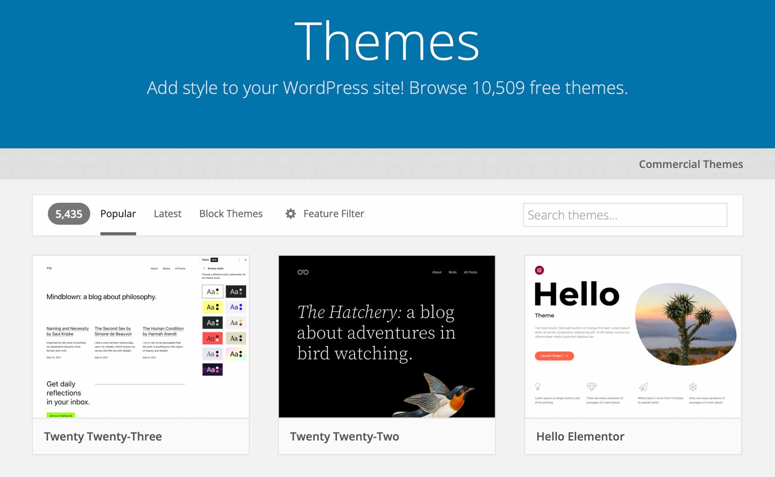Collapse Browse styles with the back chevron
775x477 pixels.
pyautogui.click(x=204, y=268)
